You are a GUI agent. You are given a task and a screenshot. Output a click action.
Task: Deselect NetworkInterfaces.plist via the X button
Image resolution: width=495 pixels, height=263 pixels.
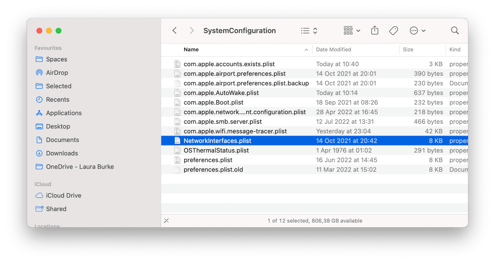coord(166,221)
